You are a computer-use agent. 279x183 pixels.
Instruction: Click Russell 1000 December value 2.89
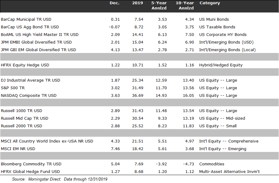115,111
